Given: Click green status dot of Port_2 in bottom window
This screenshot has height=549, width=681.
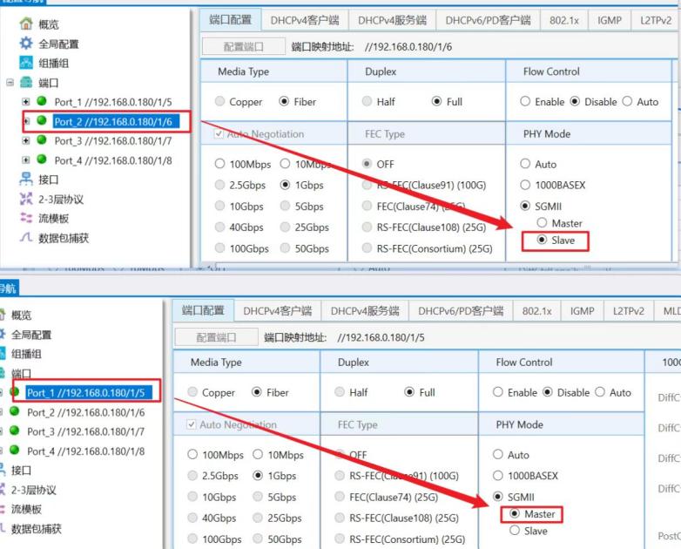Looking at the screenshot, I should click(x=14, y=411).
